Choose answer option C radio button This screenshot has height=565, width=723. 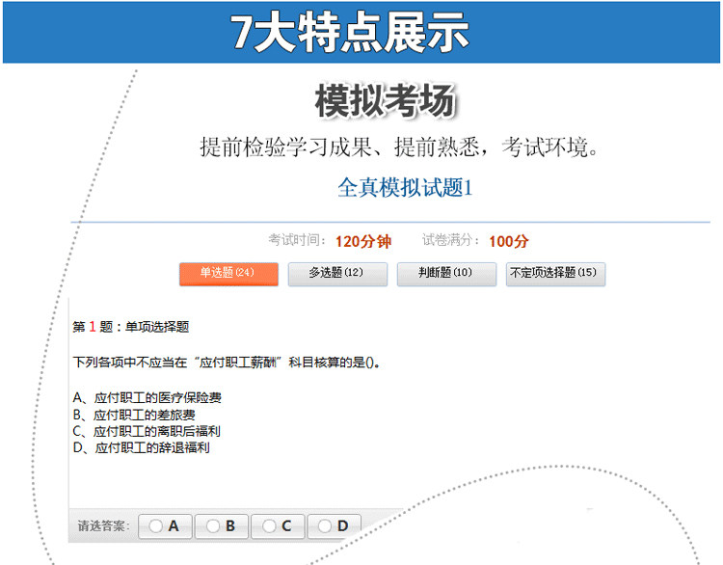pos(269,525)
